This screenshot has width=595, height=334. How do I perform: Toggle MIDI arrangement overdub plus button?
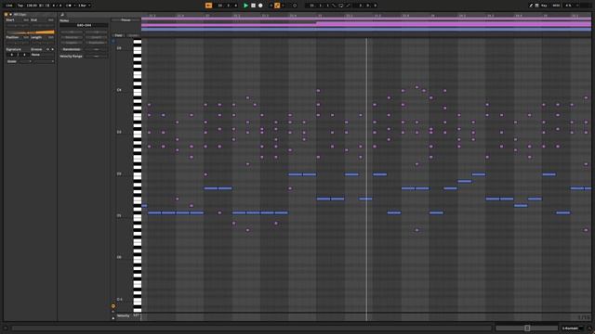click(x=271, y=6)
